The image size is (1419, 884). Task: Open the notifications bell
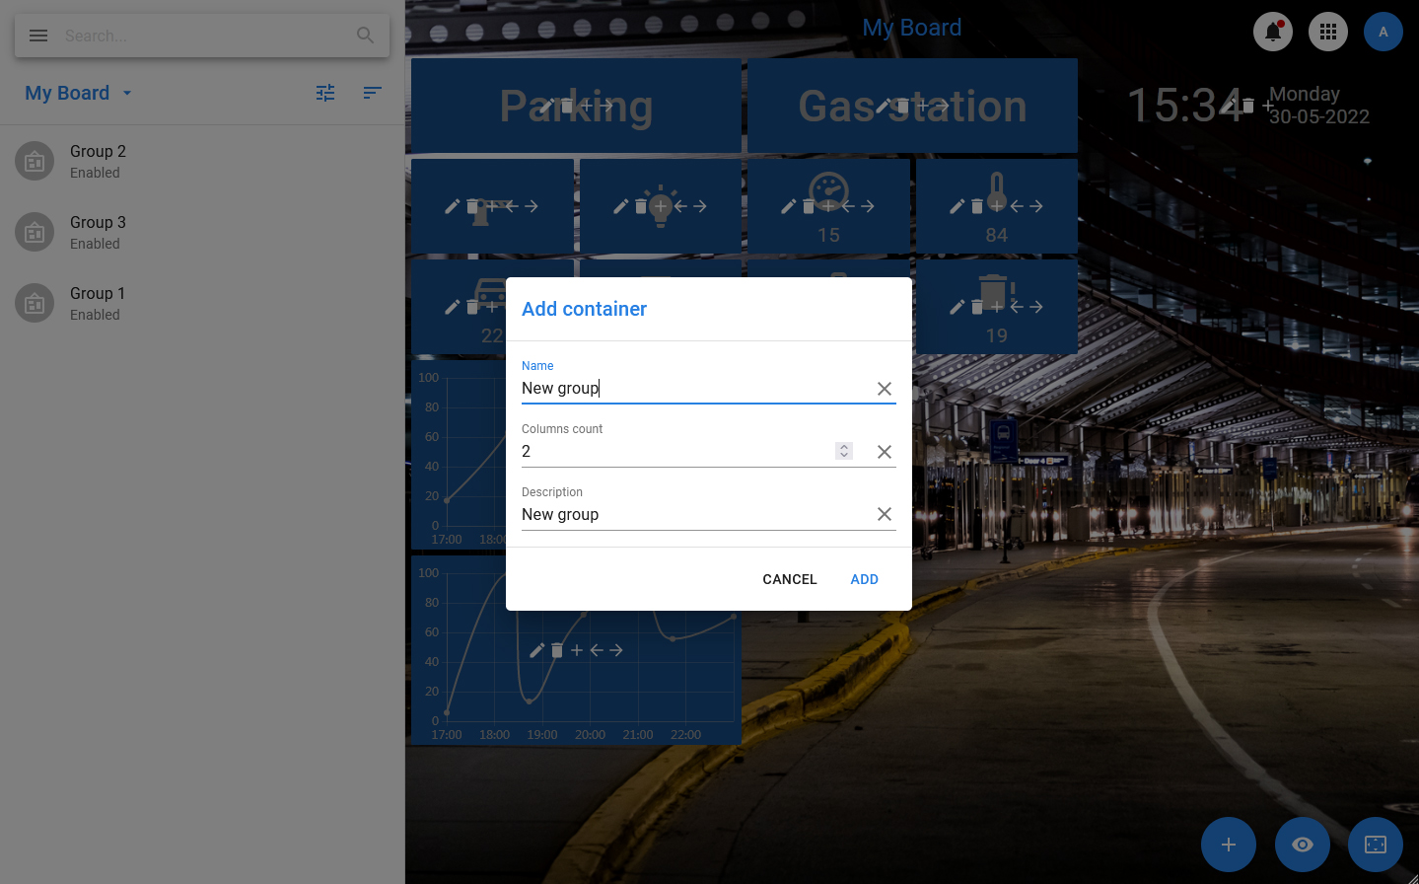[1272, 32]
